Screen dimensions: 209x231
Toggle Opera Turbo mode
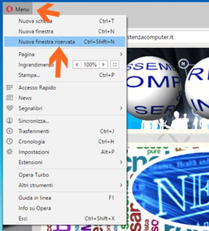(x=65, y=175)
